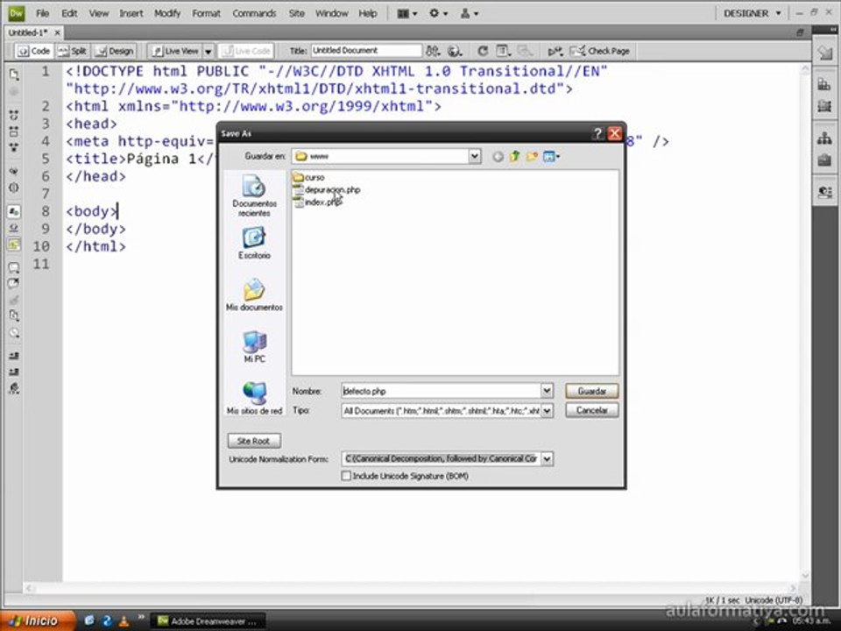Click the Refresh Design View icon
Image resolution: width=841 pixels, height=631 pixels.
coord(483,51)
